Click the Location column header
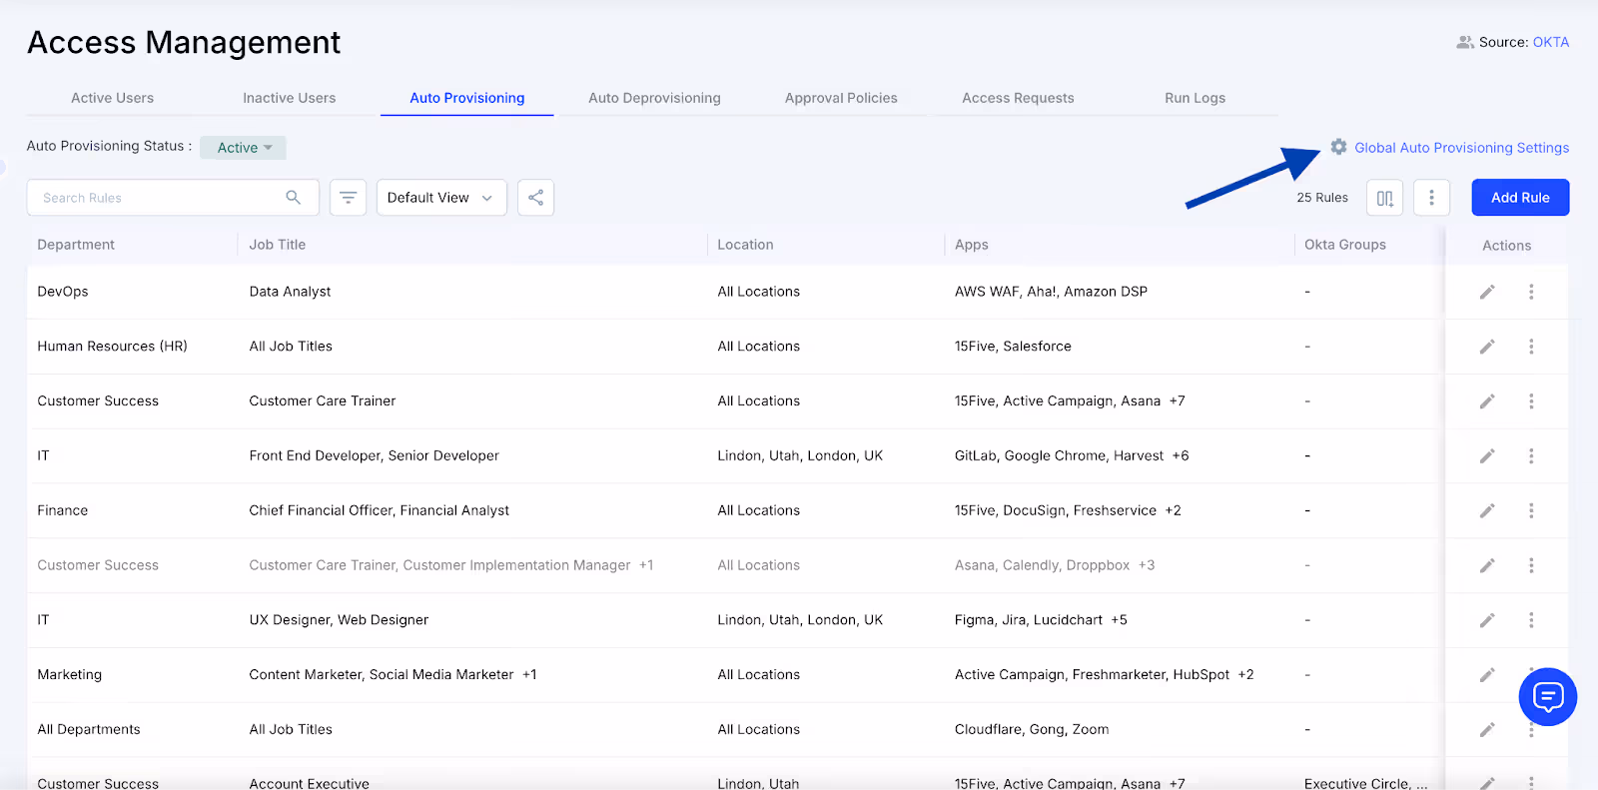Screen dimensions: 1598x790 [745, 245]
